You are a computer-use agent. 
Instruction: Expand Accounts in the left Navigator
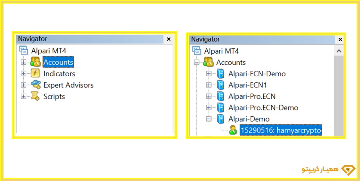click(23, 62)
